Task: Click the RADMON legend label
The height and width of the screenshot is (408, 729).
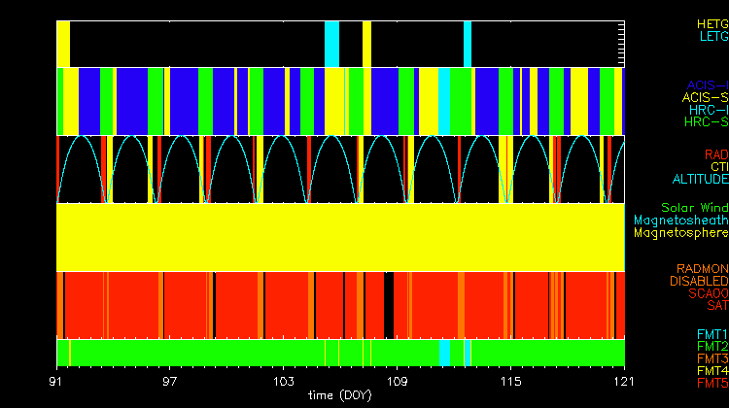Action: tap(702, 268)
